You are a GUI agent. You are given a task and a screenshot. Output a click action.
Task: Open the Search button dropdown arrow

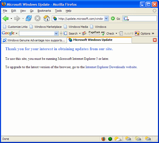(x=80, y=34)
